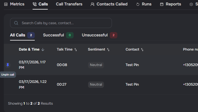Select the Calls tab
The height and width of the screenshot is (112, 198).
(40, 4)
